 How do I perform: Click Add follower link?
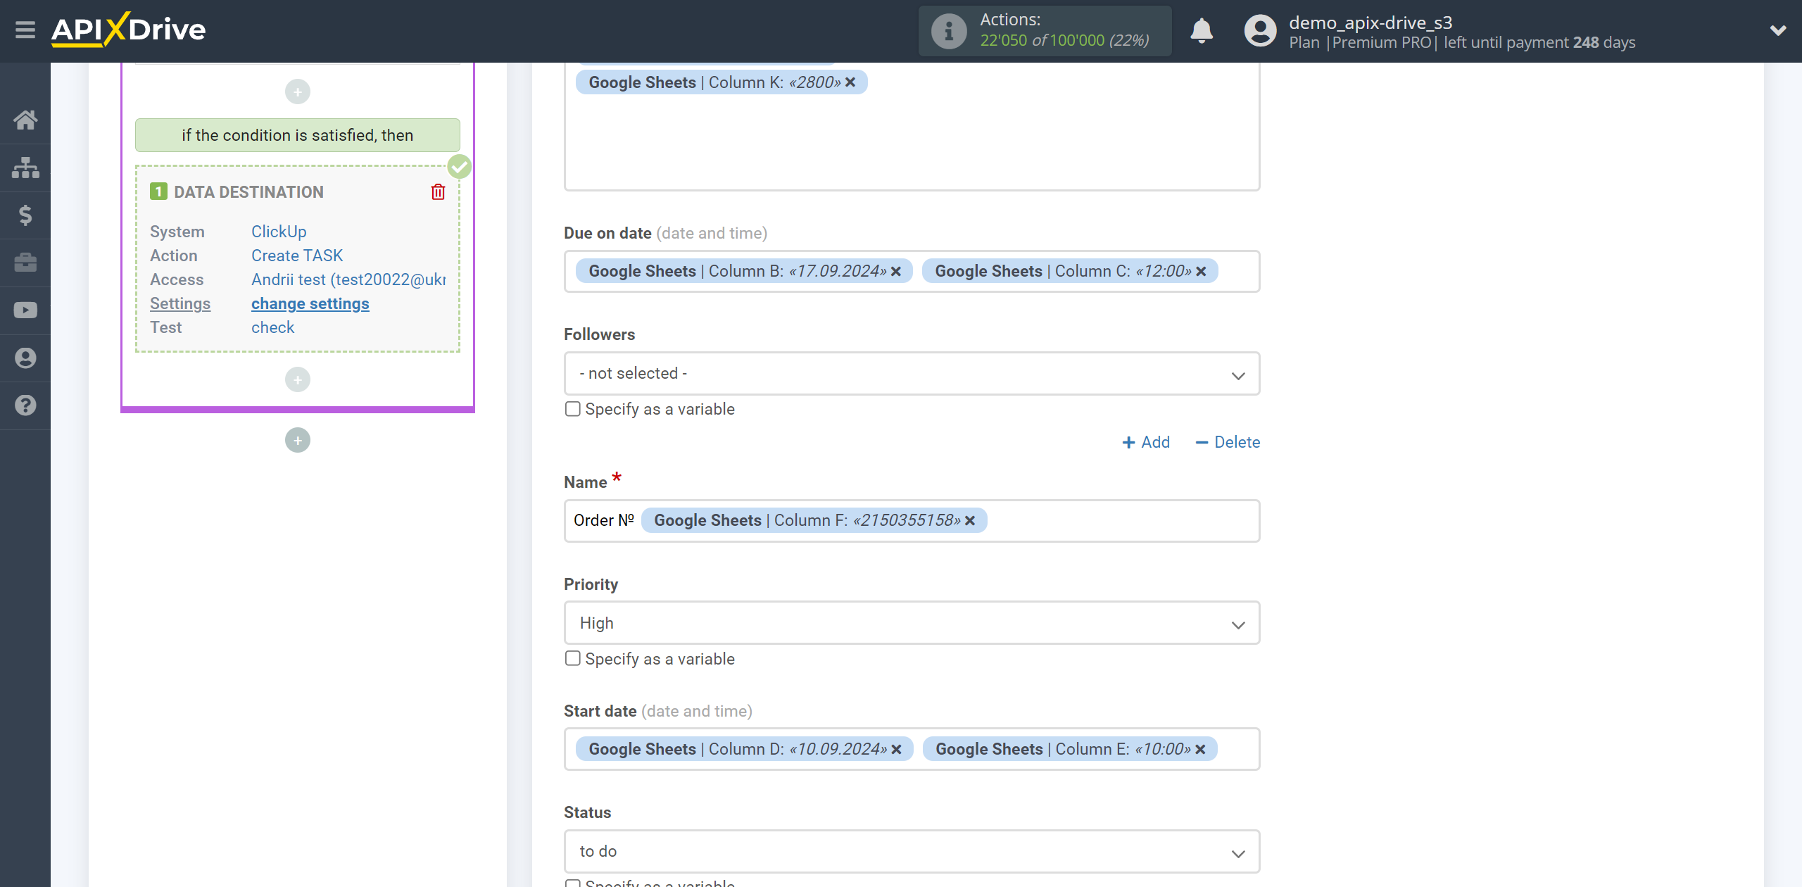click(x=1146, y=442)
